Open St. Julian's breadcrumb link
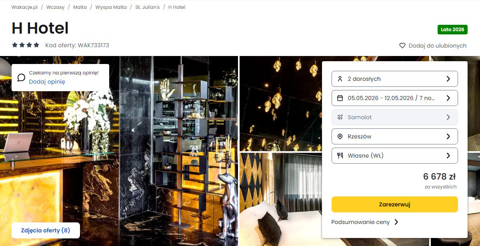480x246 pixels. tap(148, 7)
